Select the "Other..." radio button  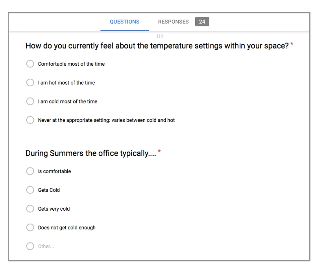pos(30,246)
